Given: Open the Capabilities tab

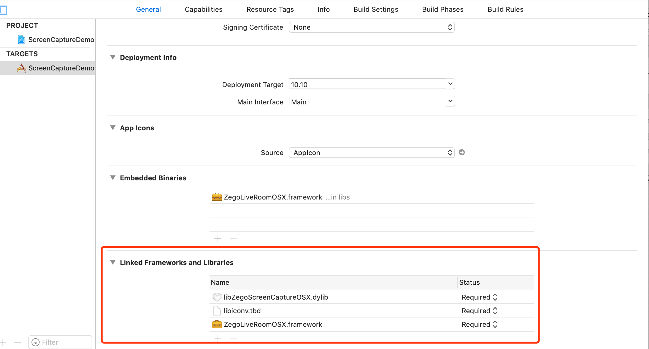Looking at the screenshot, I should click(203, 9).
